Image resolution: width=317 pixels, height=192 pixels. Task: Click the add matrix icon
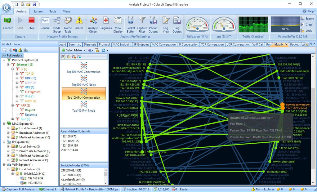coord(63,56)
